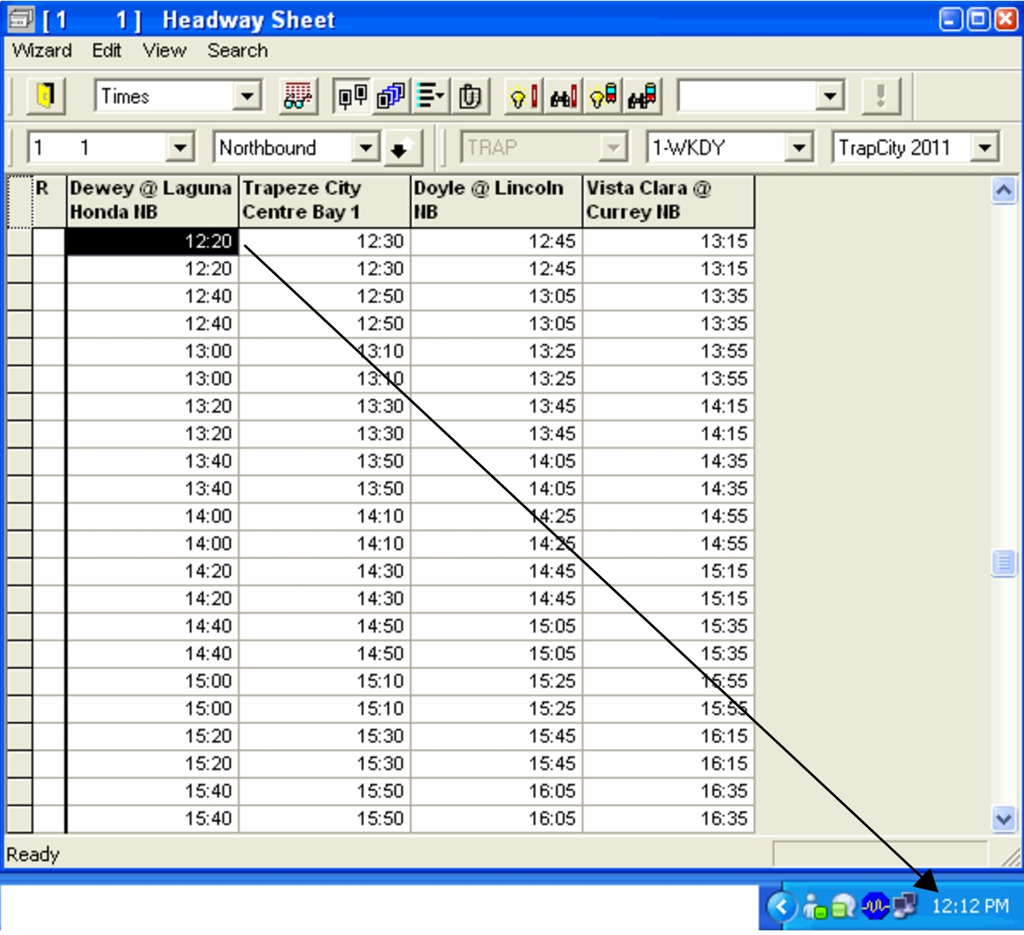This screenshot has height=935, width=1024.
Task: Click the exclamation mark toolbar button
Action: pos(881,96)
